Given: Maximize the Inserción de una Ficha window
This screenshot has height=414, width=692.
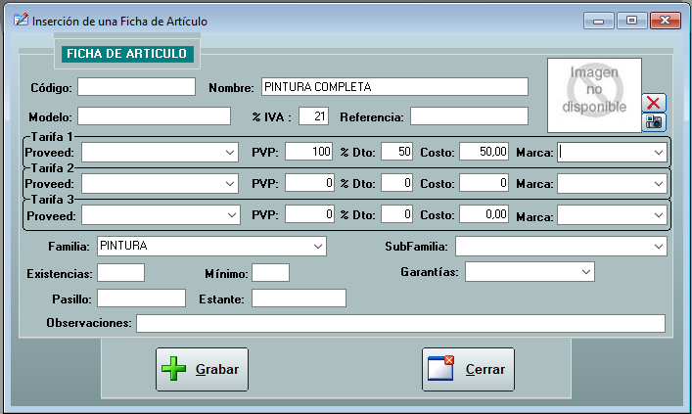Looking at the screenshot, I should (631, 21).
